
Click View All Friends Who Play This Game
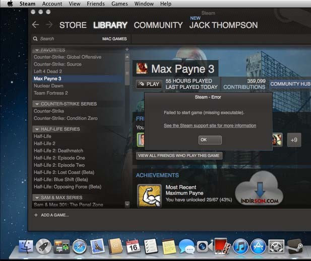point(179,155)
